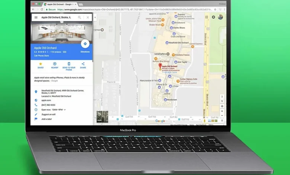Close the Apple Old Orchard tab
Screen dimensions: 290x175
(75, 4)
